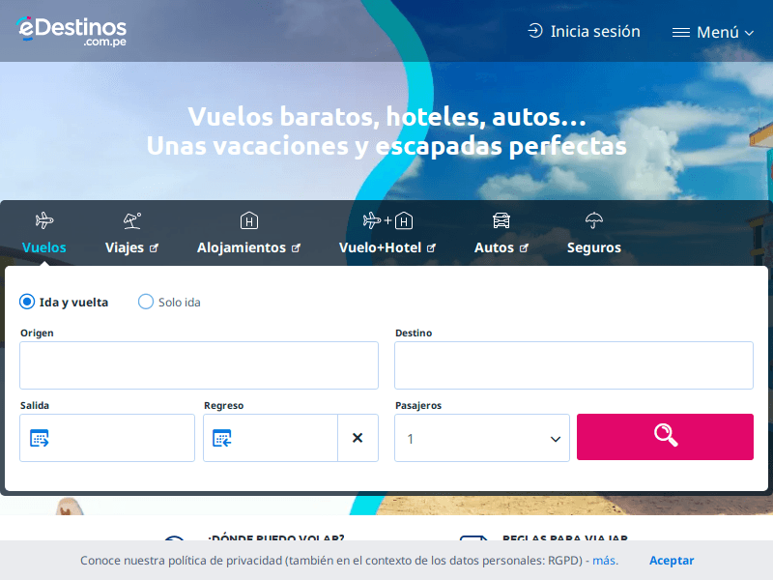The width and height of the screenshot is (773, 580).
Task: Click the umbrella icon for Seguros
Action: [592, 219]
